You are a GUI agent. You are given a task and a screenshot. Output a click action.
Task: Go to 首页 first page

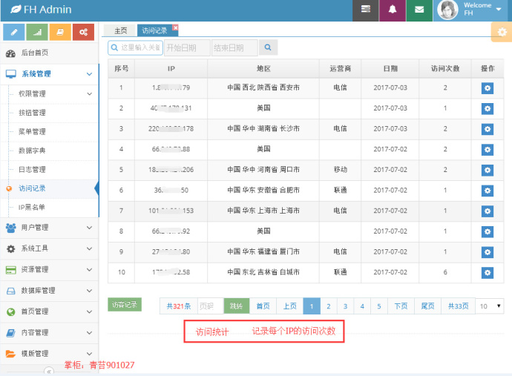[263, 306]
